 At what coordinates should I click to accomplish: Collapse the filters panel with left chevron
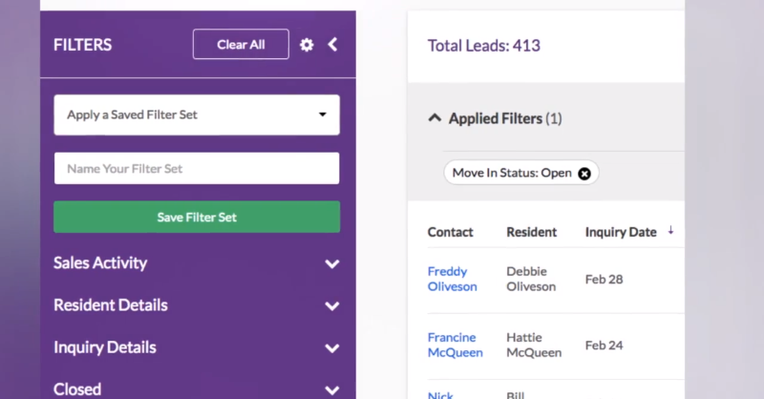pos(332,45)
